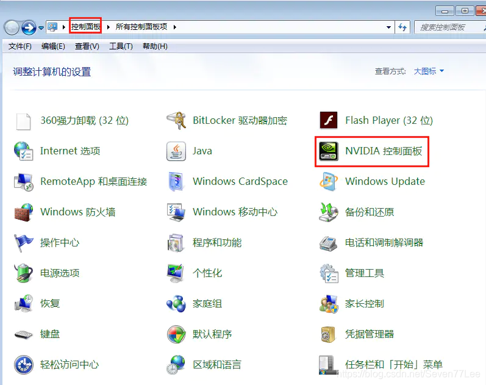Open the 轻松访问中心 icon
This screenshot has width=486, height=385.
(x=23, y=365)
